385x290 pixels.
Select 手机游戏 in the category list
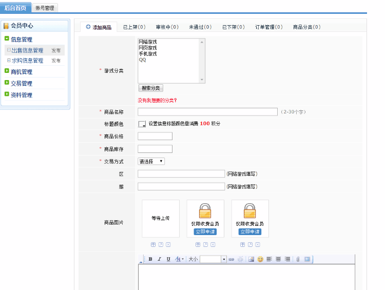point(148,53)
